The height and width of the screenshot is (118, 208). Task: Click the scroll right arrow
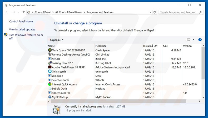[199, 101]
